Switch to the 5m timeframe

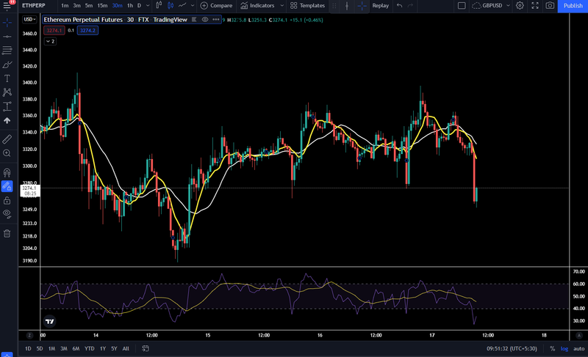[89, 6]
